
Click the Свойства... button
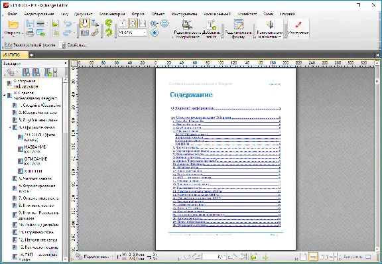coord(74,45)
